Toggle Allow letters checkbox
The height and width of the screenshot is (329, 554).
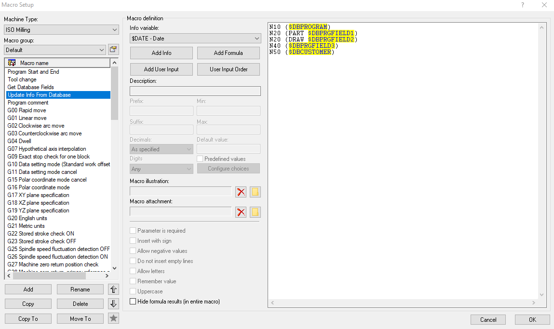133,271
